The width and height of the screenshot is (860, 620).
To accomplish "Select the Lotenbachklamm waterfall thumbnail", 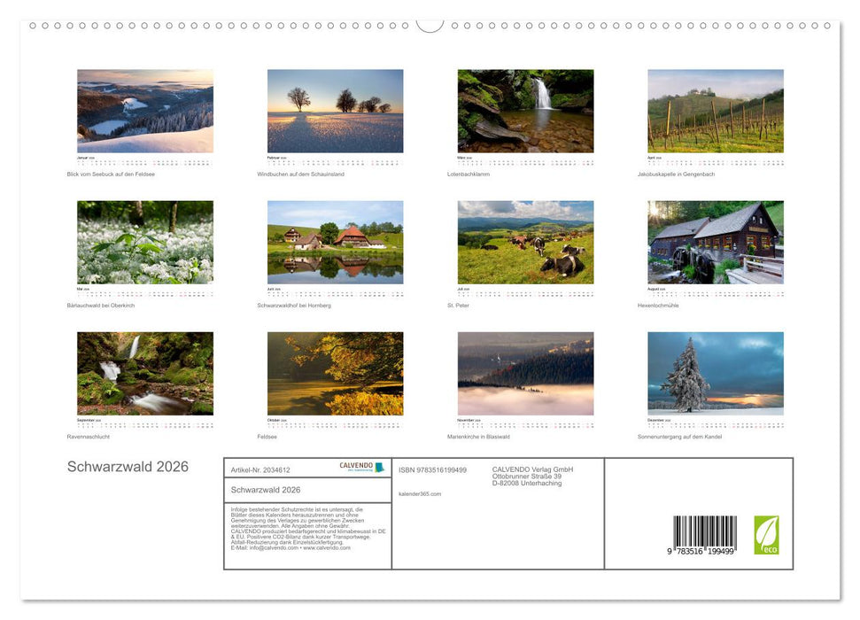I will pyautogui.click(x=524, y=109).
